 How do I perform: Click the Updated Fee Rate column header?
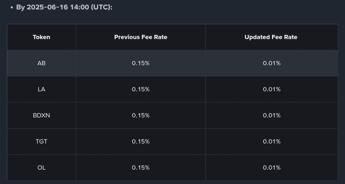pyautogui.click(x=271, y=37)
